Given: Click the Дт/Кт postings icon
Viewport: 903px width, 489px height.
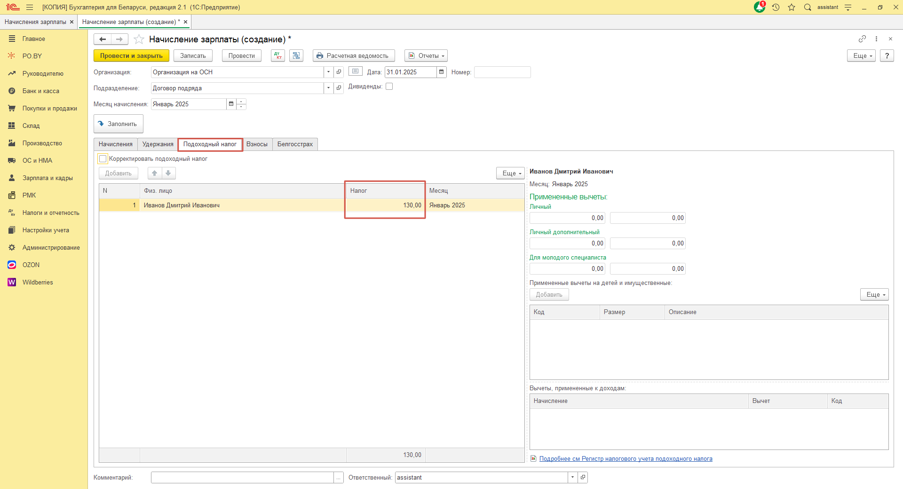Looking at the screenshot, I should 278,55.
